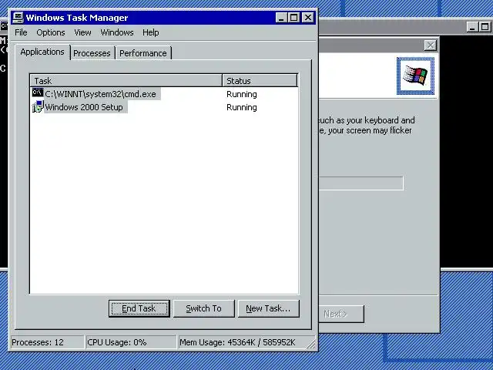Minimize the background cmd window
Screen dimensions: 493x370
point(472,27)
